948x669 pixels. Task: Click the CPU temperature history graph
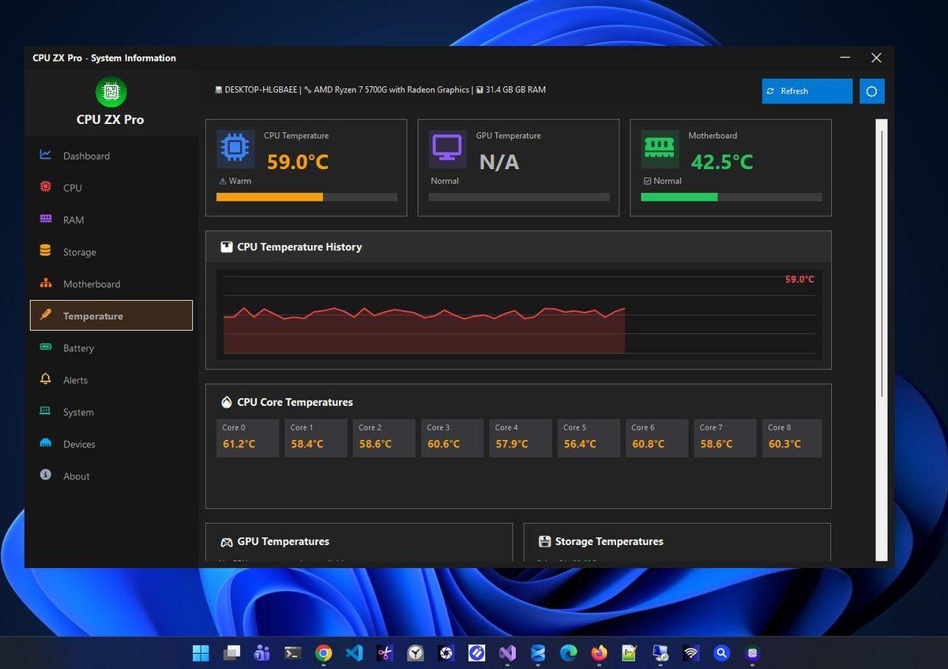click(519, 314)
